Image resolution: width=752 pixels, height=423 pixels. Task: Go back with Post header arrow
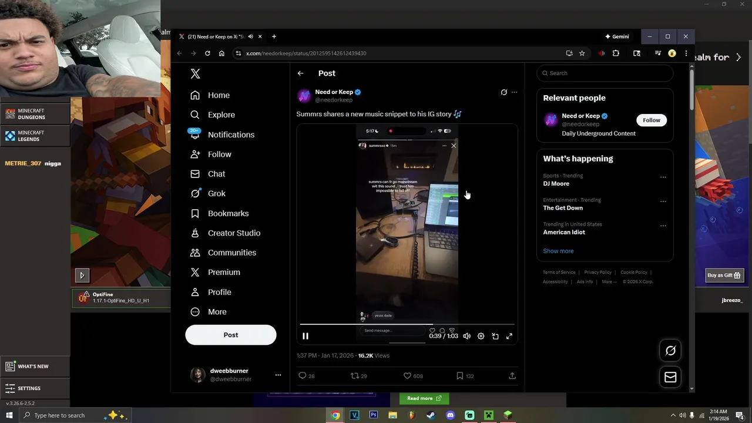[300, 73]
